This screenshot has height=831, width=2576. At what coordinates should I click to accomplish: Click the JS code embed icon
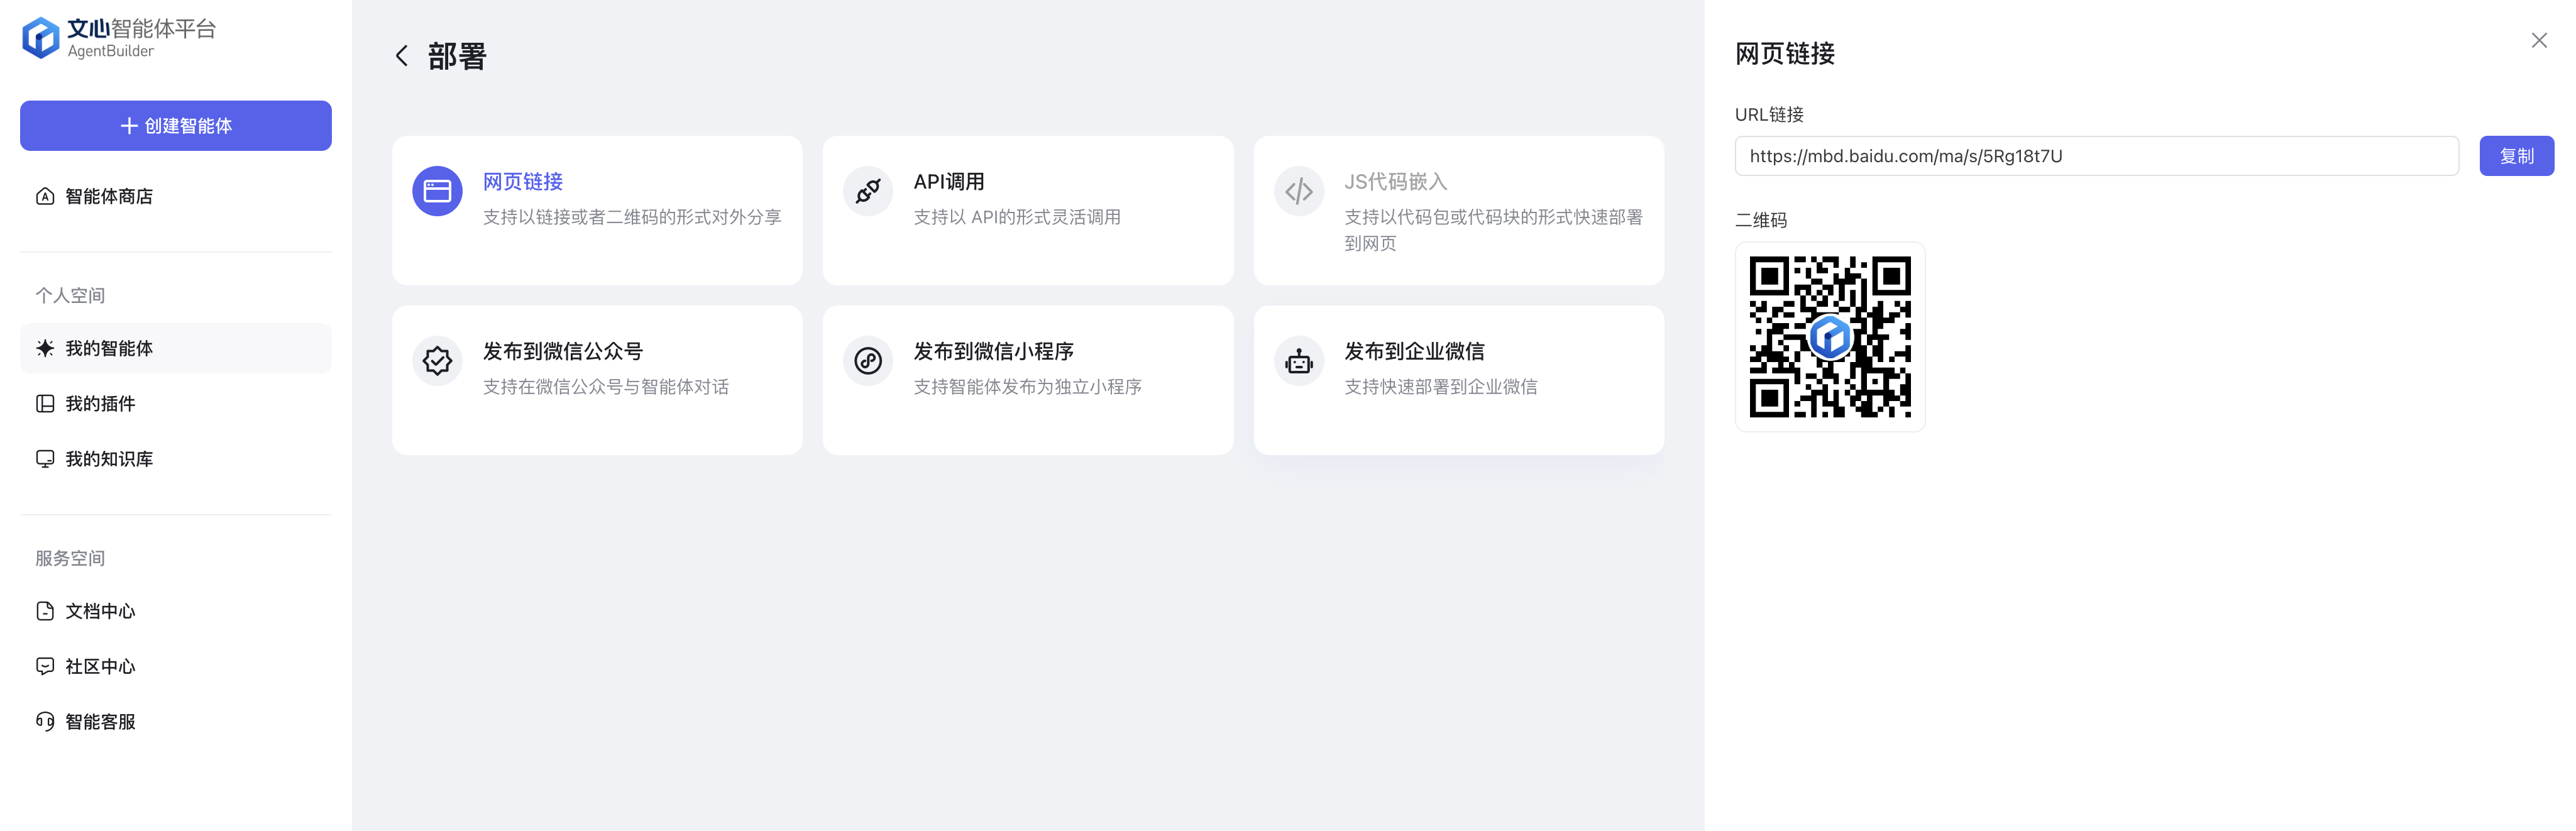coord(1298,191)
